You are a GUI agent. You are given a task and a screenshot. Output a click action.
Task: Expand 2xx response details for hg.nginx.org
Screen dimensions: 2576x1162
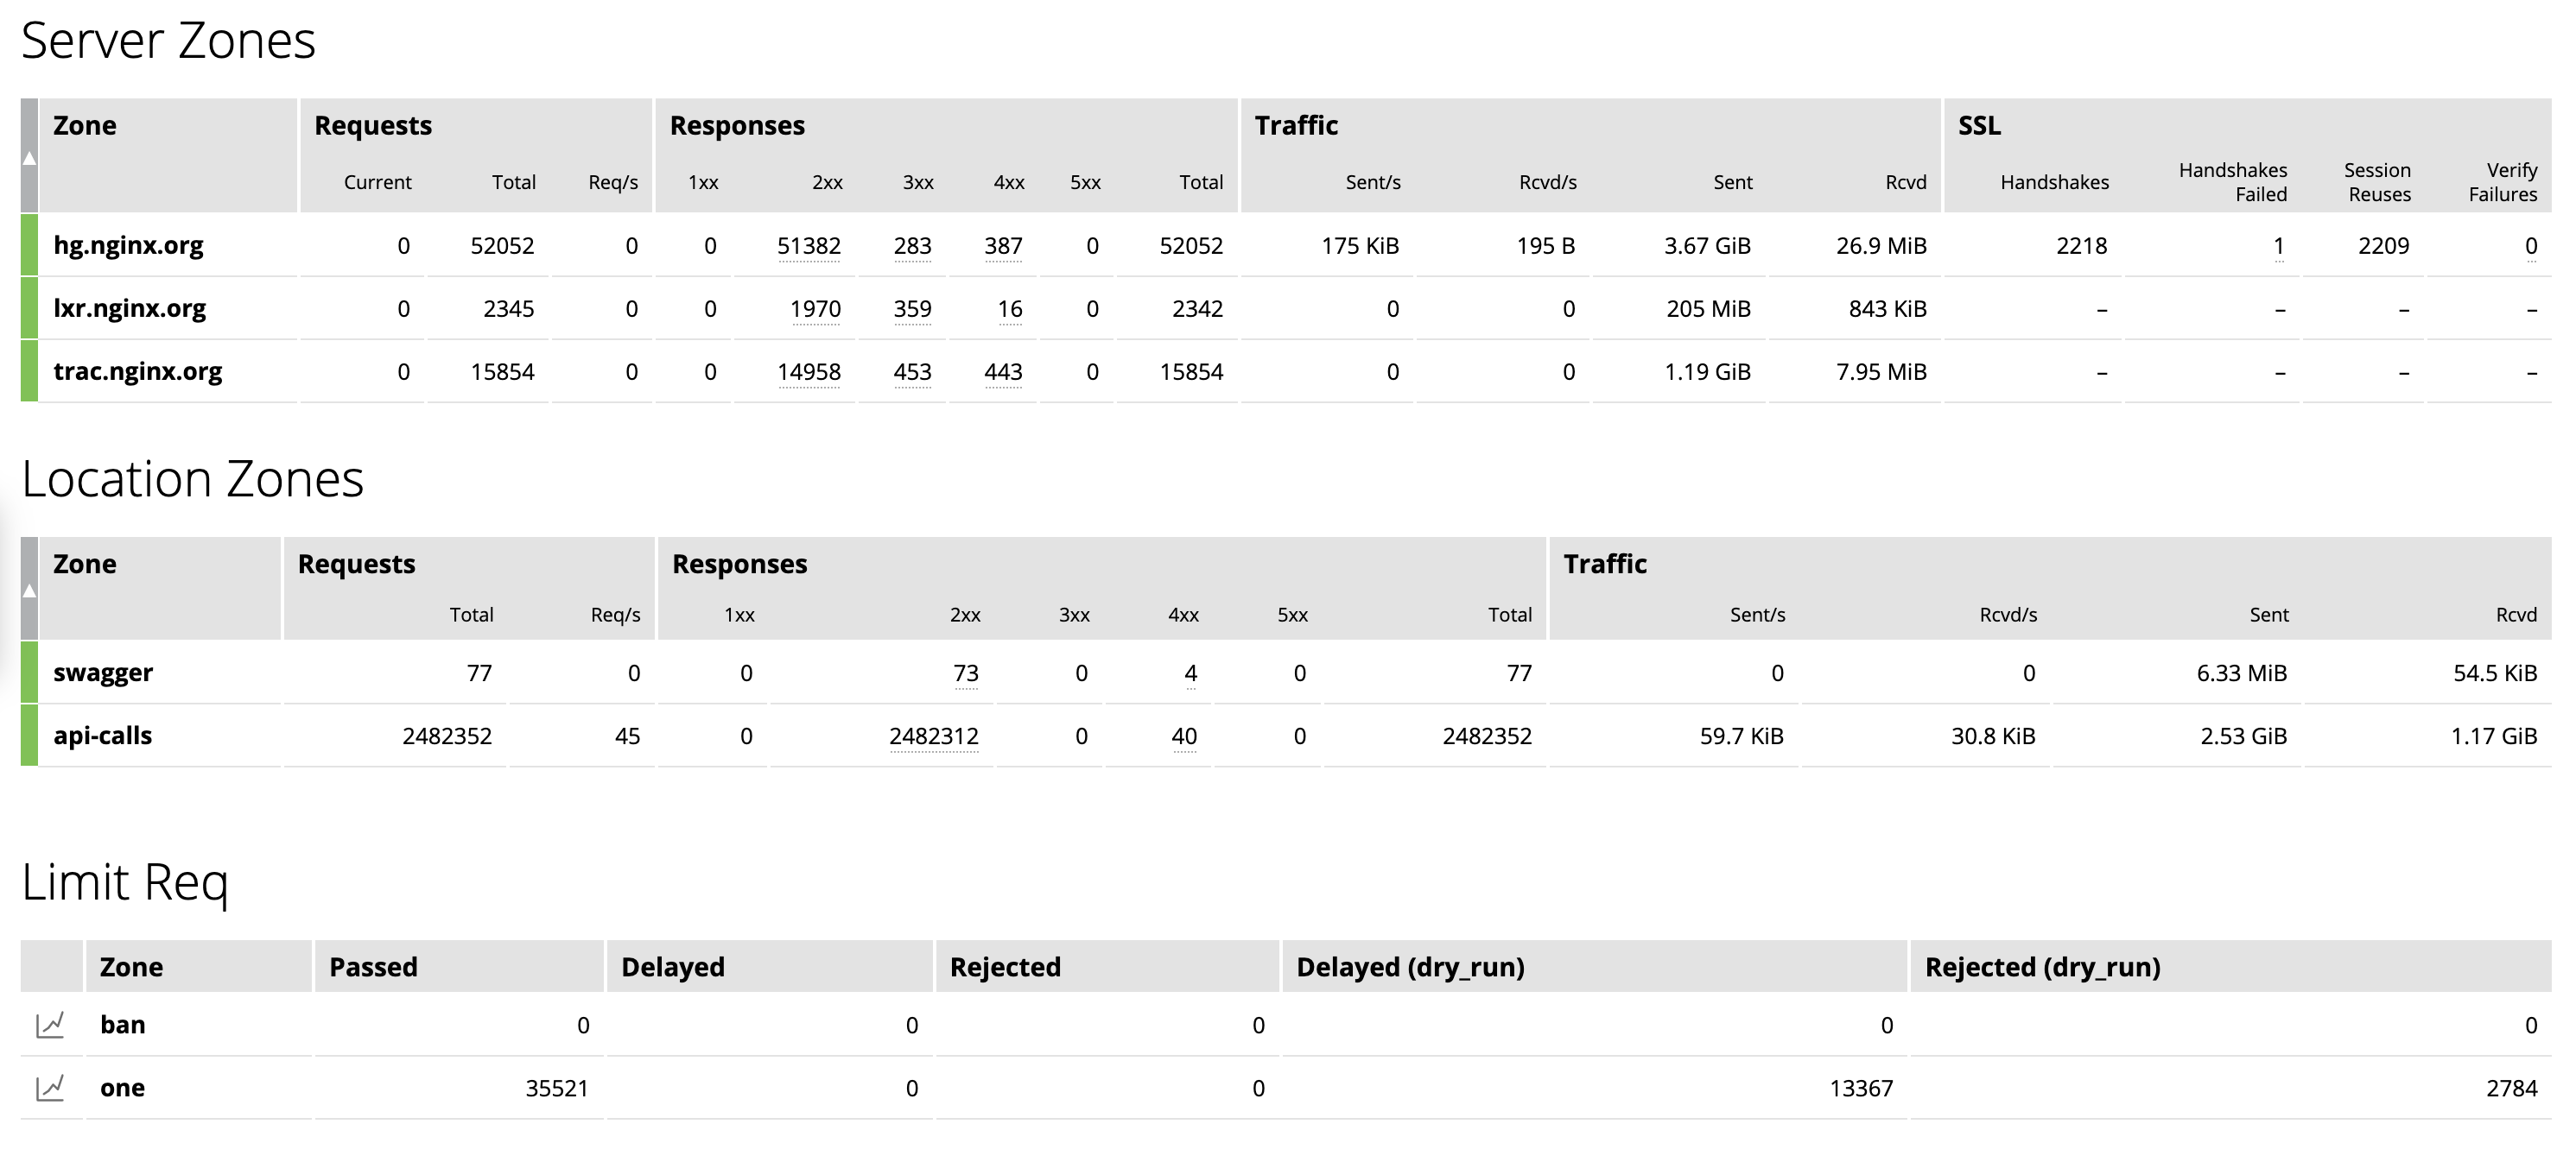click(x=810, y=245)
